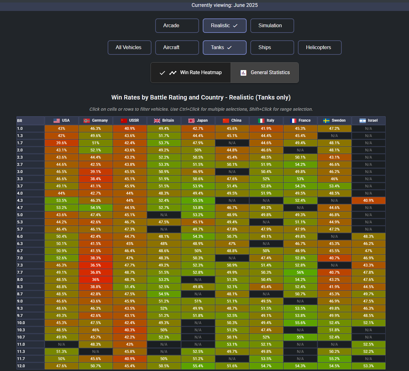The image size is (409, 371).
Task: Click USSR 40.3% cell at BR 10.3
Action: tap(130, 330)
